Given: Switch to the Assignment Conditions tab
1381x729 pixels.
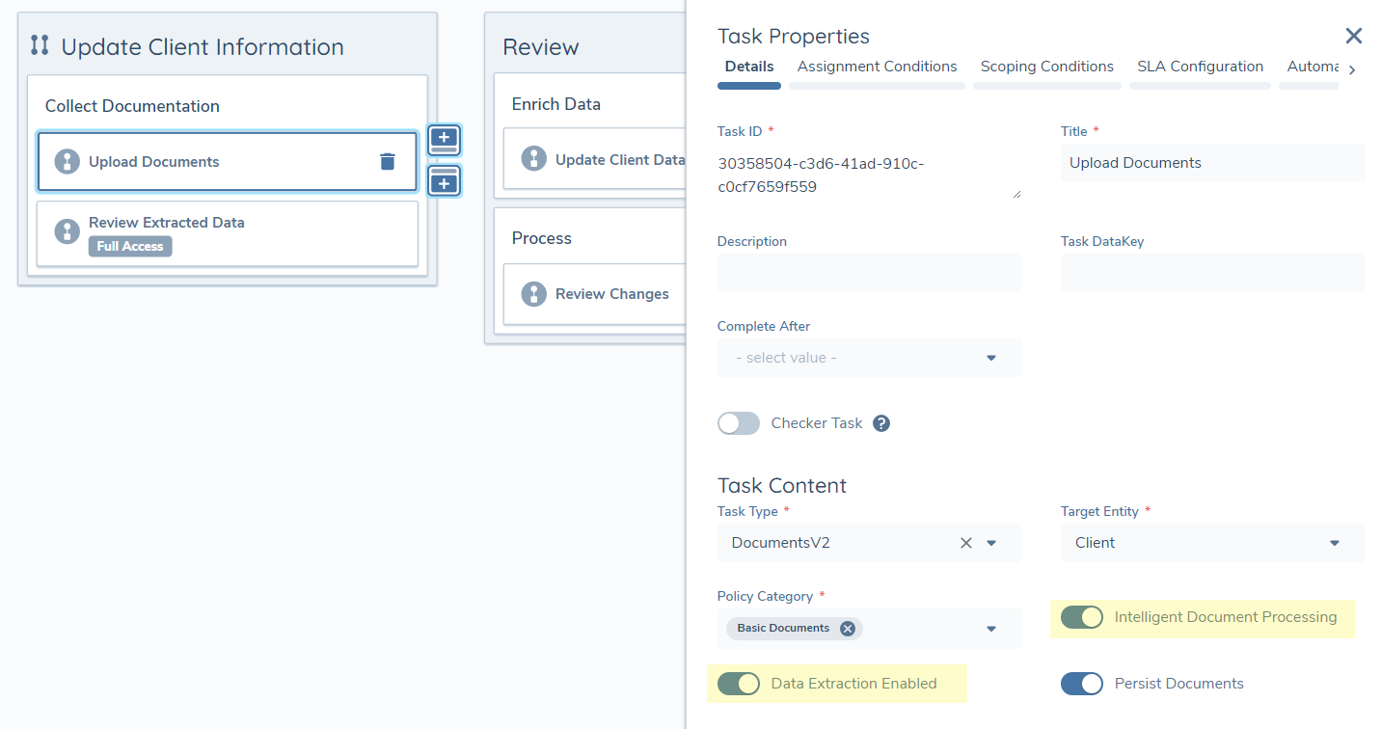Looking at the screenshot, I should click(877, 66).
